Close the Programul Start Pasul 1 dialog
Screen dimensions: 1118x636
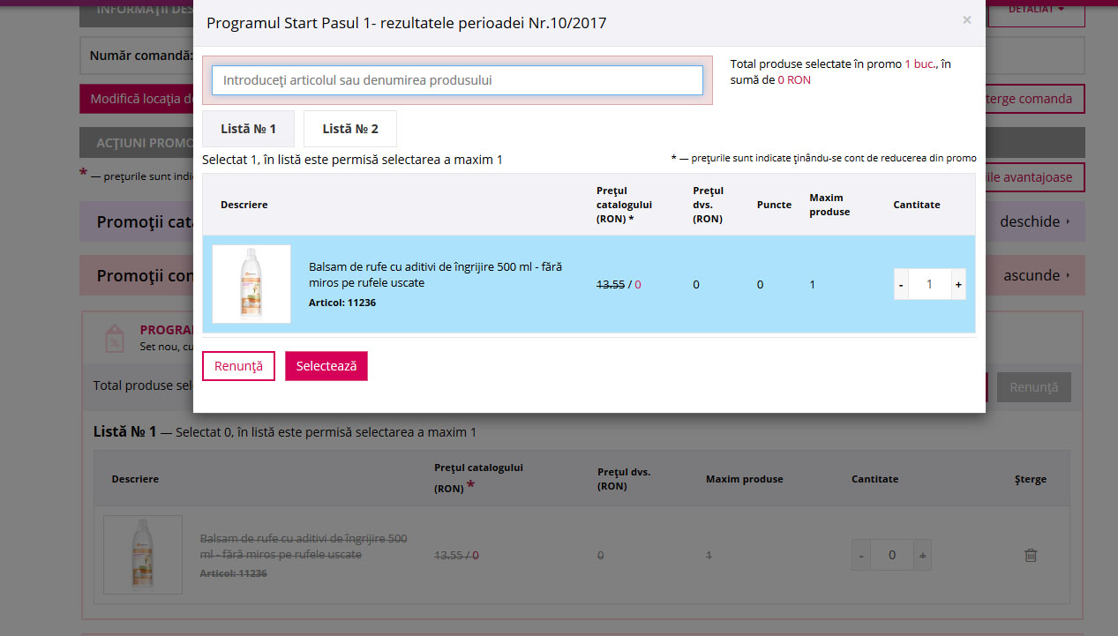click(966, 19)
